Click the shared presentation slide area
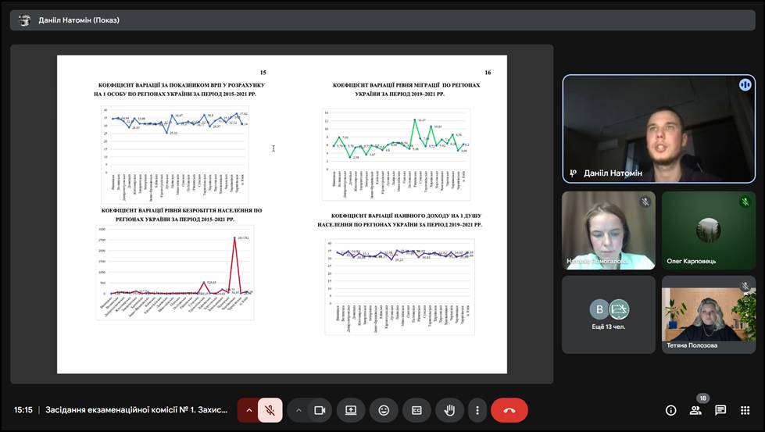Image resolution: width=765 pixels, height=432 pixels. (281, 213)
